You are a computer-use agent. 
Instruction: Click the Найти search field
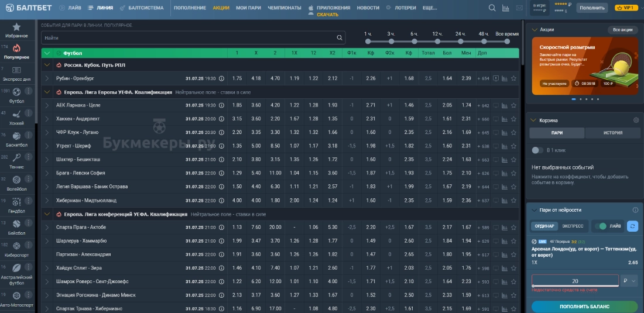tap(193, 38)
